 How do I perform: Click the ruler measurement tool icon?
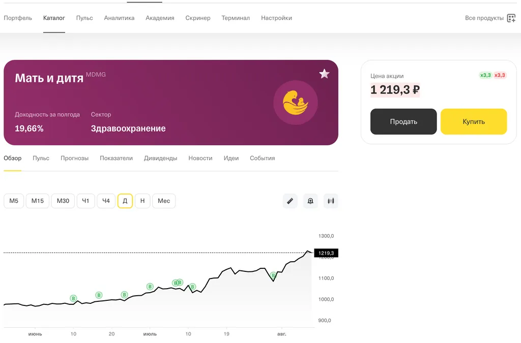point(290,201)
